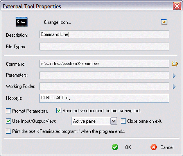The width and height of the screenshot is (183, 156).
Task: Check Print the text Terminated program option
Action: tap(8, 131)
